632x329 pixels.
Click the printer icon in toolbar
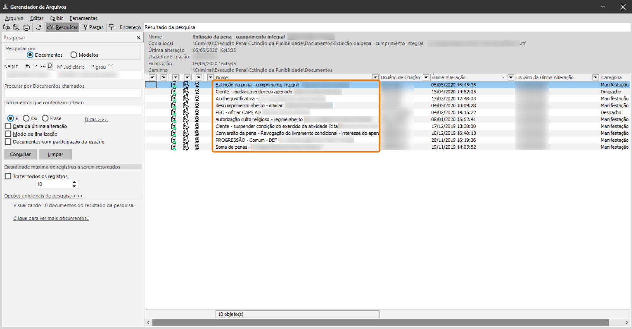click(x=26, y=27)
